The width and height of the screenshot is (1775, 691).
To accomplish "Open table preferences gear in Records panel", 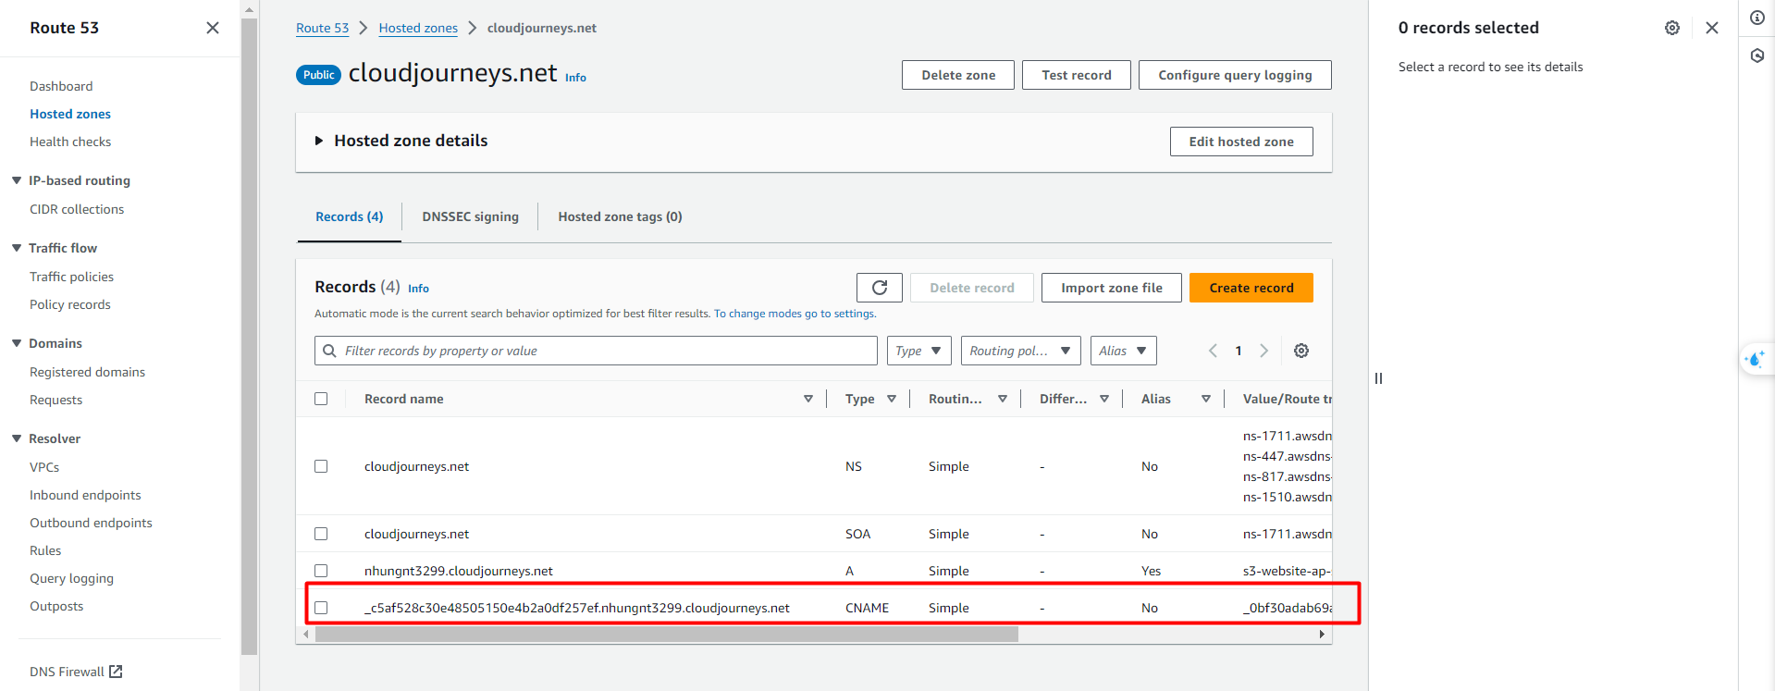I will [x=1301, y=351].
